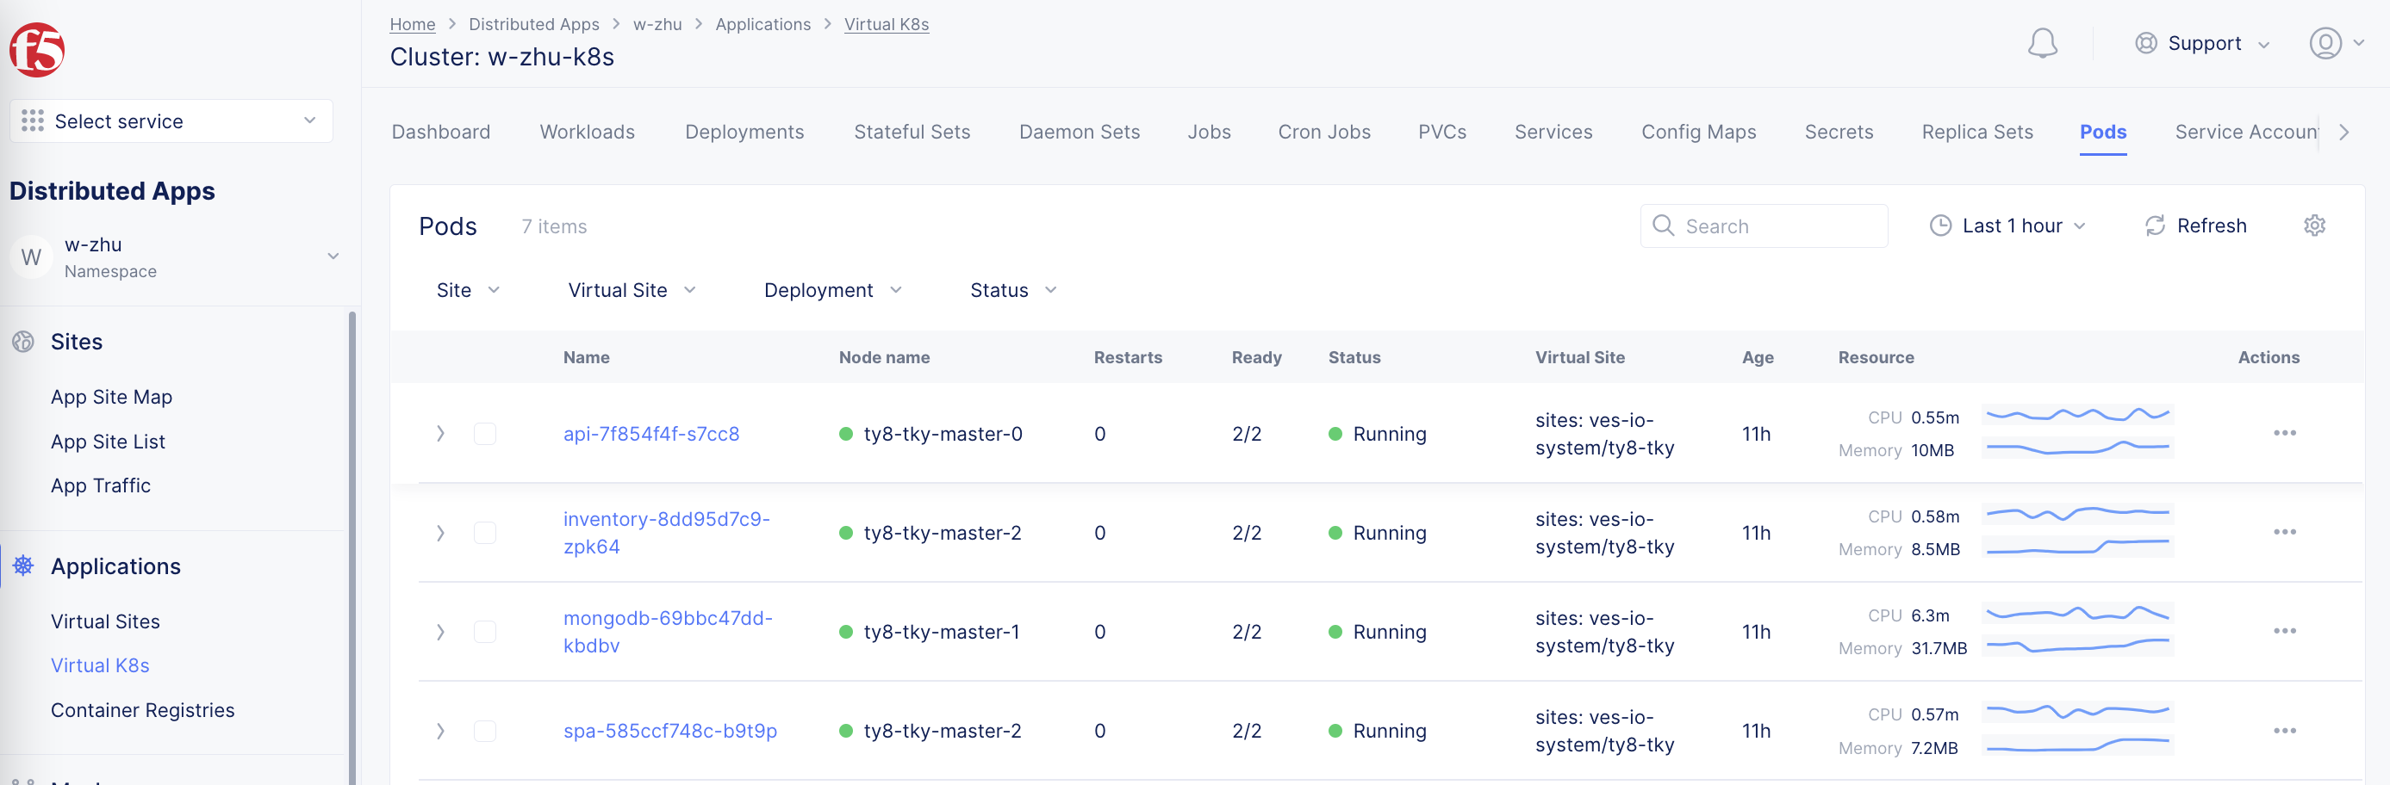Switch to the Config Maps tab

[x=1699, y=132]
